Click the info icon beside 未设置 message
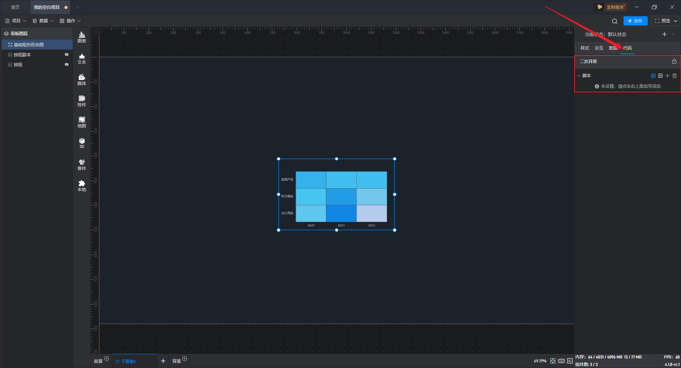Viewport: 681px width, 368px height. point(597,86)
